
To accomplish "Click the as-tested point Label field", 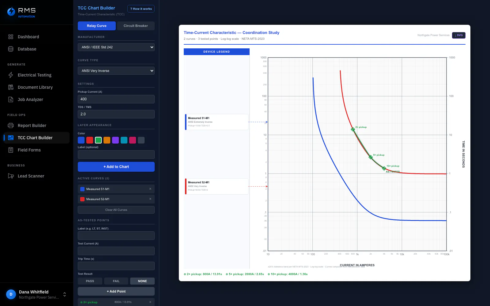I will (116, 236).
